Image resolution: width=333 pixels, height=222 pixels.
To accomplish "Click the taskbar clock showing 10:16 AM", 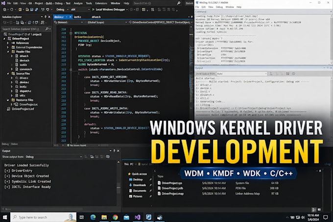I will point(313,217).
